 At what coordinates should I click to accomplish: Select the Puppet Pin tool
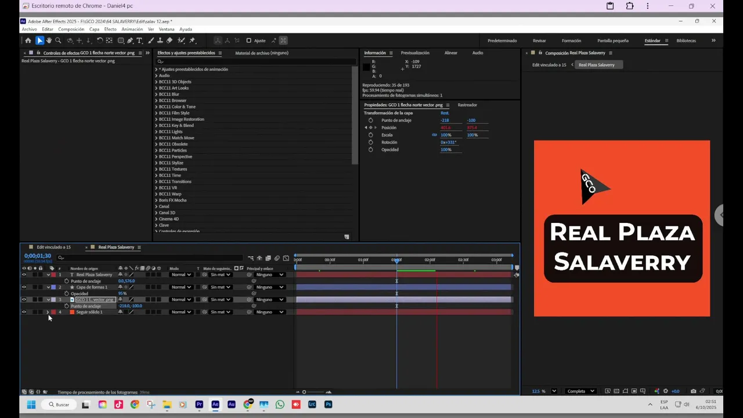pyautogui.click(x=192, y=41)
